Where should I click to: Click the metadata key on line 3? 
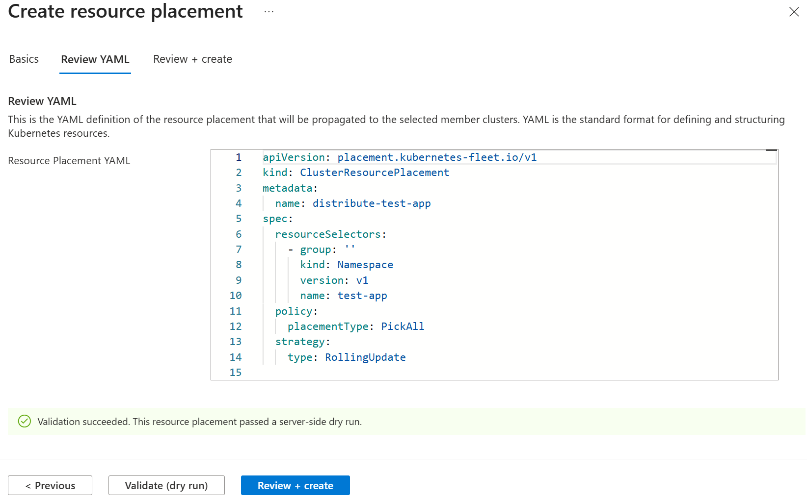(x=288, y=188)
